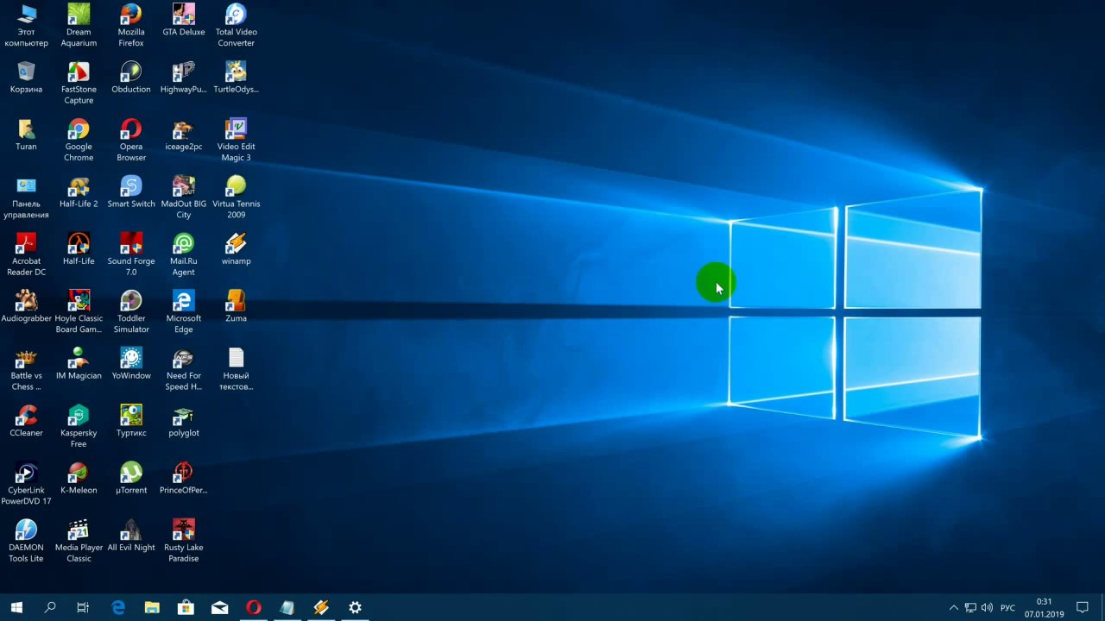Open the Mozilla Firefox desktop shortcut
This screenshot has height=621, width=1105.
[x=131, y=25]
